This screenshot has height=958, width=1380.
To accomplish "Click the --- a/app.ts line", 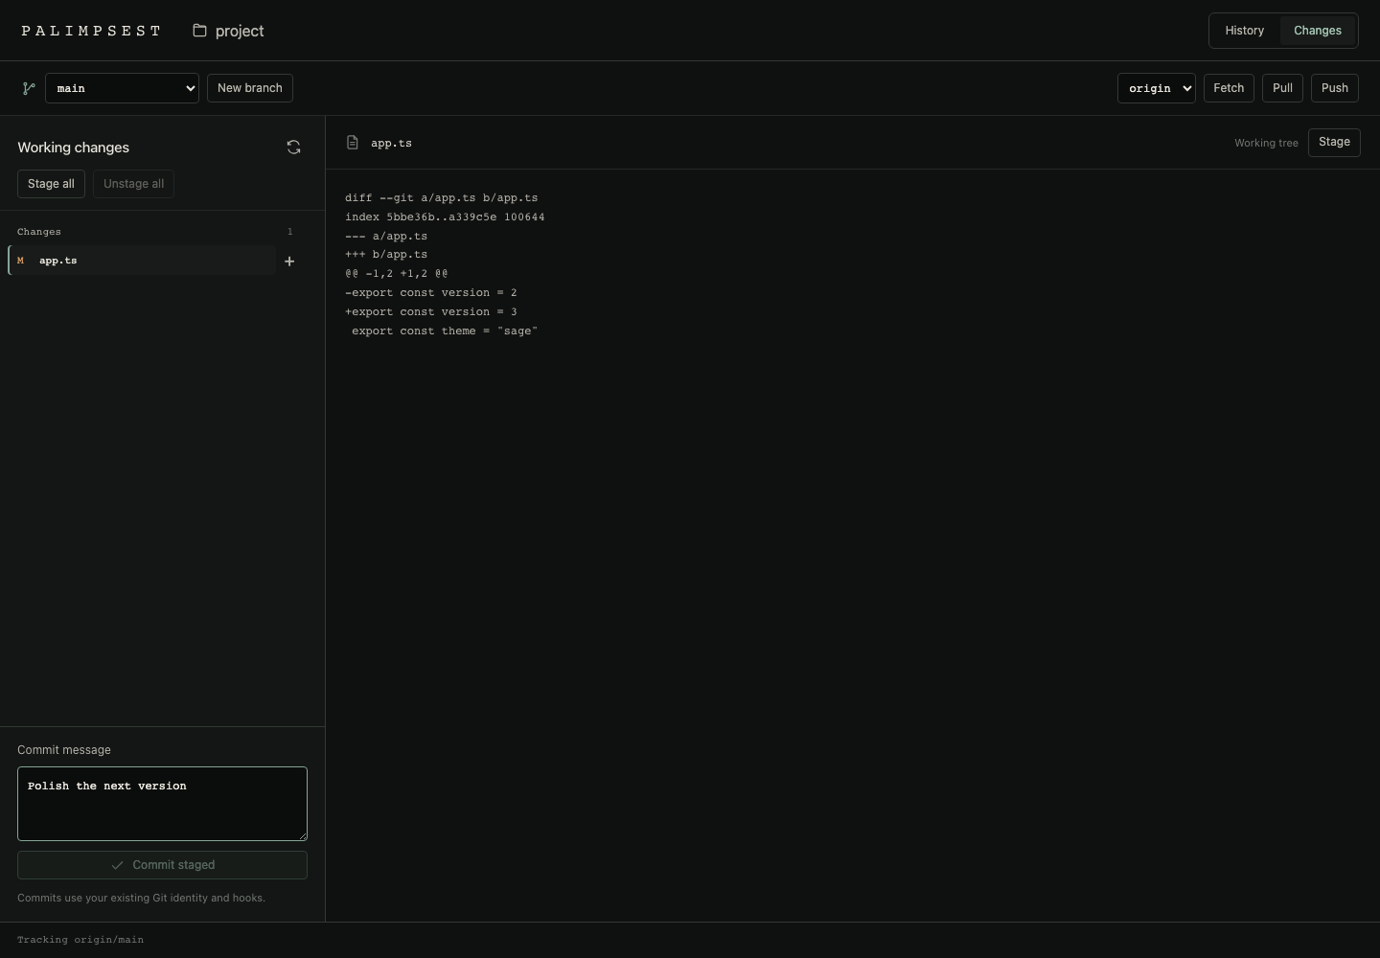I will pyautogui.click(x=386, y=236).
